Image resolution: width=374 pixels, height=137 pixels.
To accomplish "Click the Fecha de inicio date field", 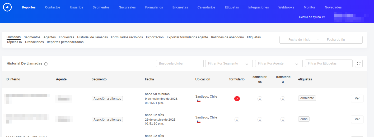I will pyautogui.click(x=299, y=40).
